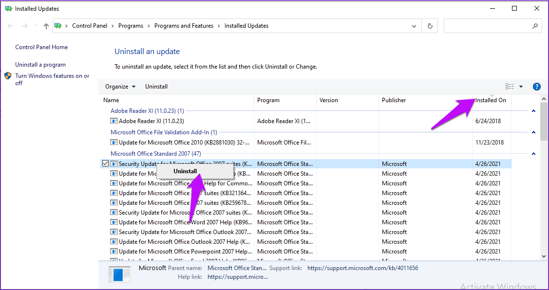Click the address bar Installed Updates icon

coord(58,25)
